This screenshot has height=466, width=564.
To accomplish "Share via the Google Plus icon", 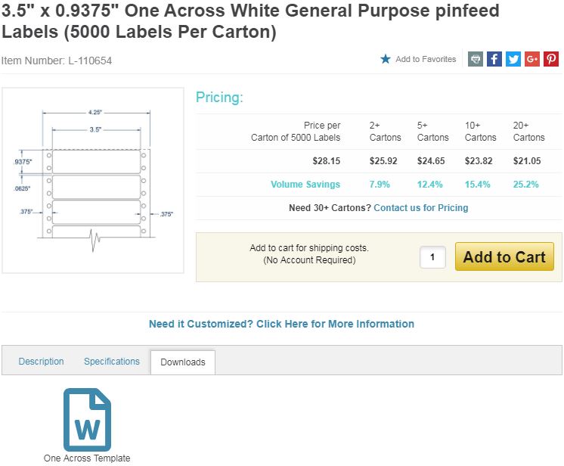I will coord(532,59).
